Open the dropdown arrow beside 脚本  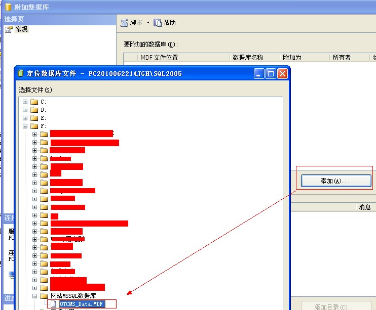148,23
